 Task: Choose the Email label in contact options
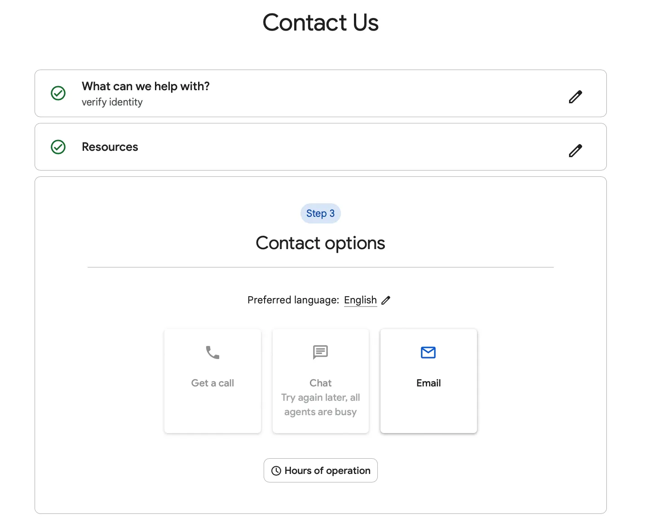tap(429, 383)
